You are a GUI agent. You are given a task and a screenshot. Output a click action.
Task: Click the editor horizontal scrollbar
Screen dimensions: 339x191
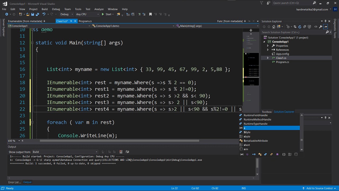(119, 141)
